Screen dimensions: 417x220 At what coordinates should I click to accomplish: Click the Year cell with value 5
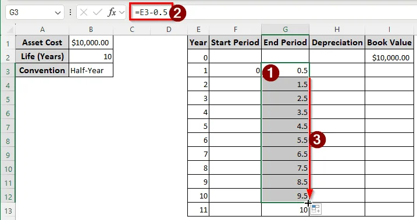click(x=198, y=126)
